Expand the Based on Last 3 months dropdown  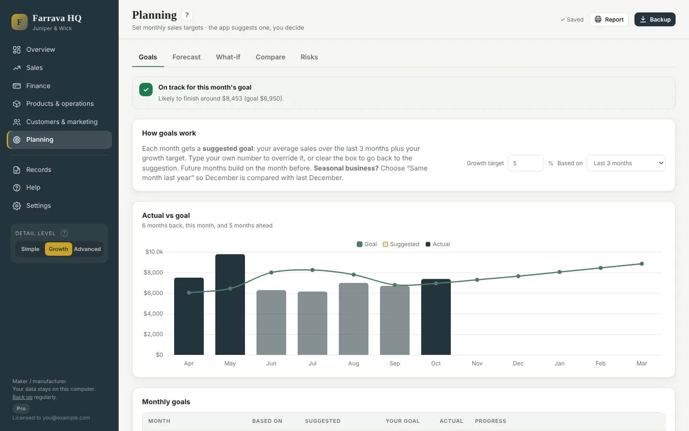(x=626, y=163)
